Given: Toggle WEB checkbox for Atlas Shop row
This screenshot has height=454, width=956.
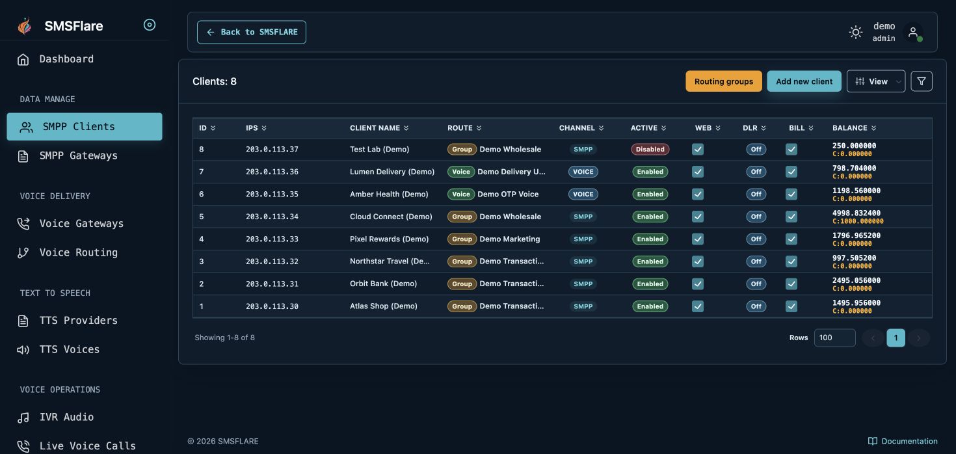Looking at the screenshot, I should (698, 306).
